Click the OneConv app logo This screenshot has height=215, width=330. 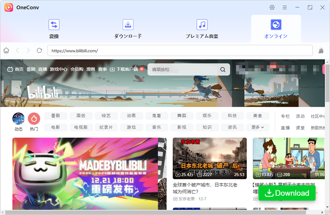coord(9,7)
